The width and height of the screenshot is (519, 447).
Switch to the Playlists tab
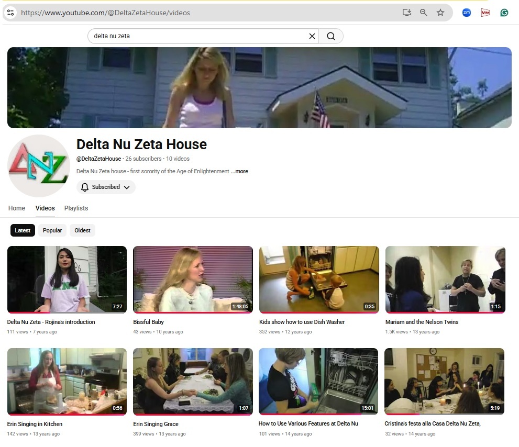coord(76,208)
